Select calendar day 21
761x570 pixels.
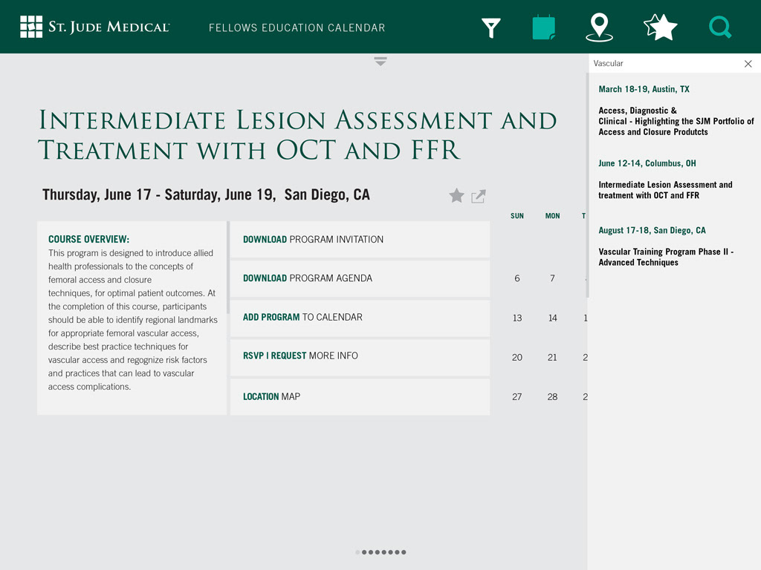coord(552,357)
